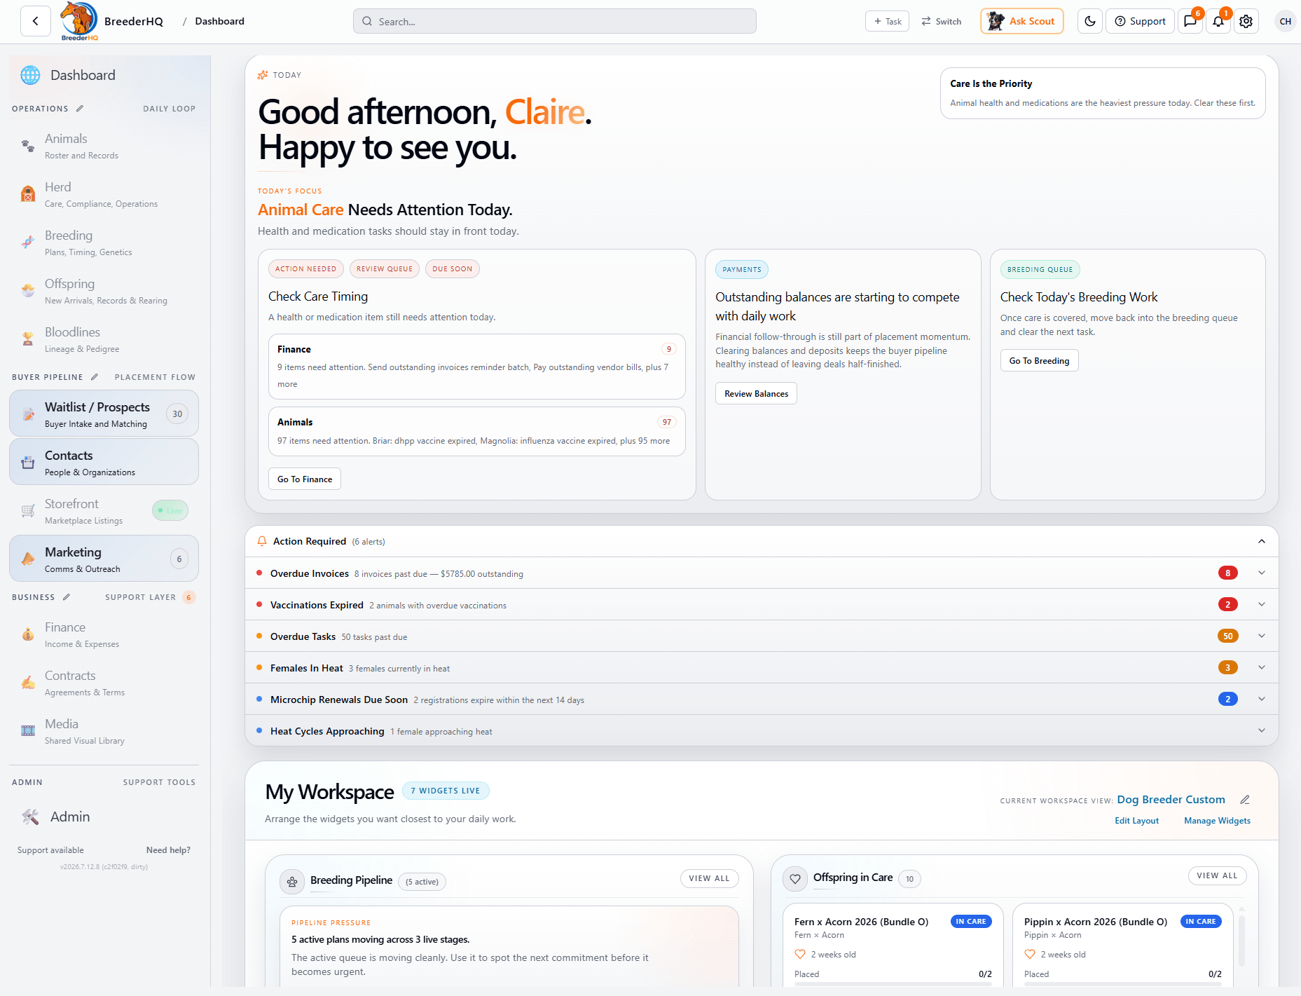Click the back chevron button
The image size is (1301, 996).
coord(36,21)
